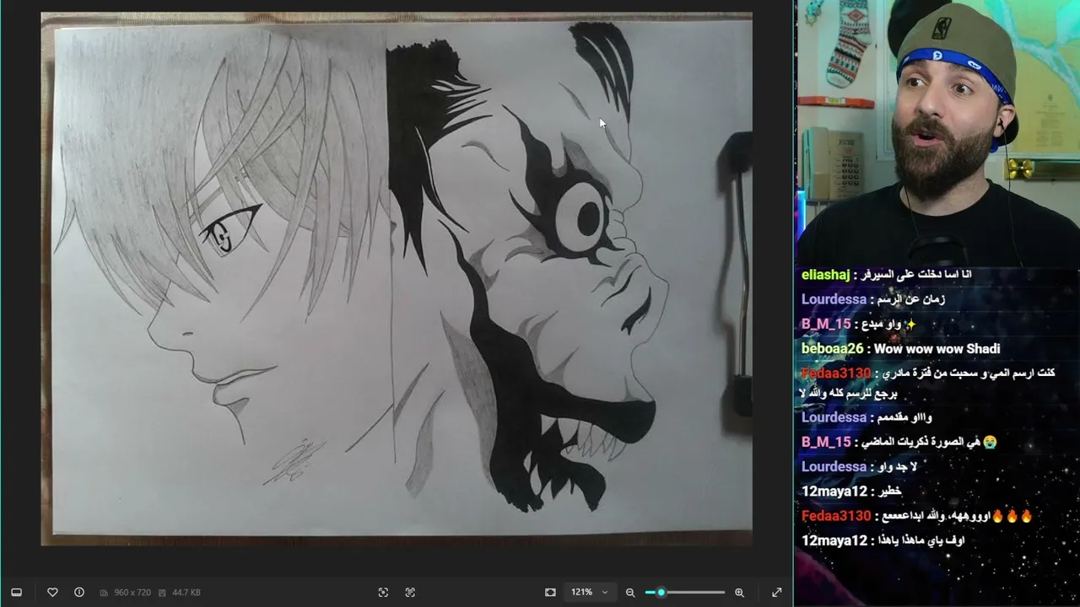Click the zoom slider handle
The image size is (1080, 607).
661,593
